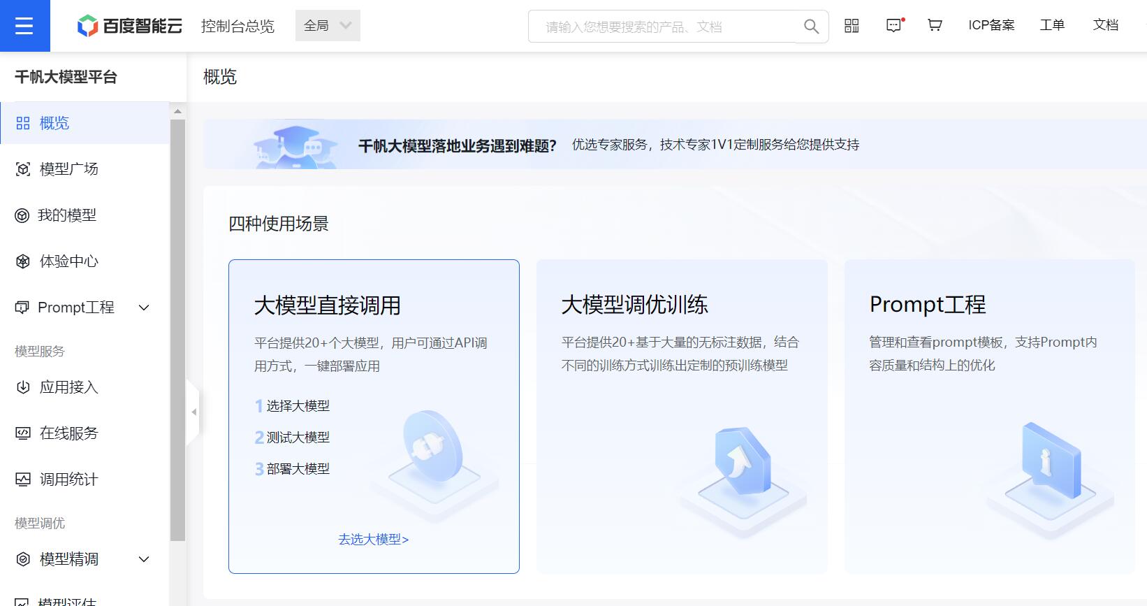Focus the product and docs search field
Image resolution: width=1147 pixels, height=606 pixels.
click(664, 27)
